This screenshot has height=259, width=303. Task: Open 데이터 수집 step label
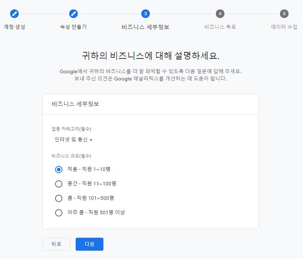(x=284, y=27)
